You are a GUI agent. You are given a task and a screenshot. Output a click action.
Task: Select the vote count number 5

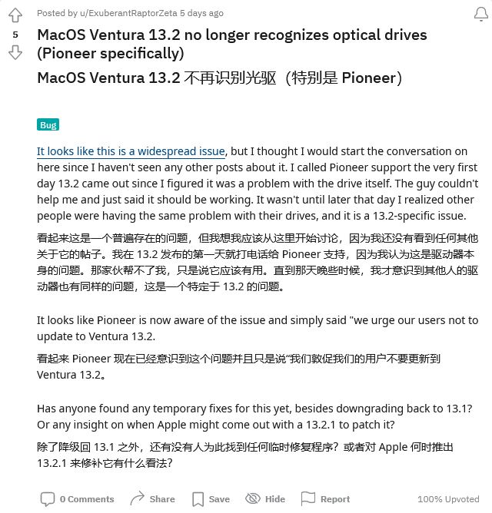tap(15, 35)
